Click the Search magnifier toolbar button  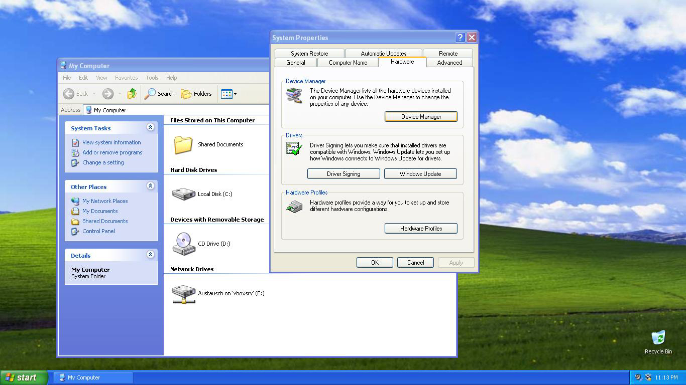(160, 94)
